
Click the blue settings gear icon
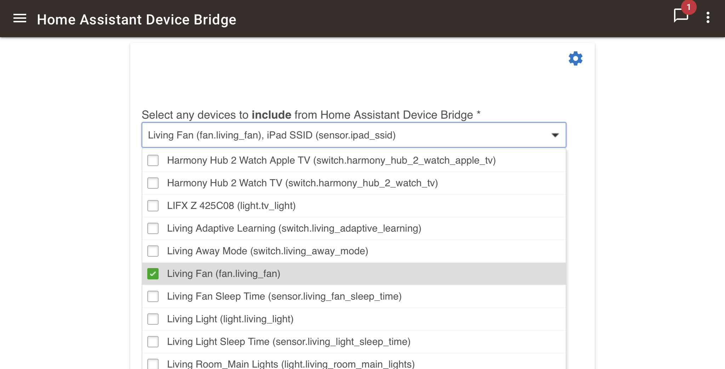tap(575, 58)
